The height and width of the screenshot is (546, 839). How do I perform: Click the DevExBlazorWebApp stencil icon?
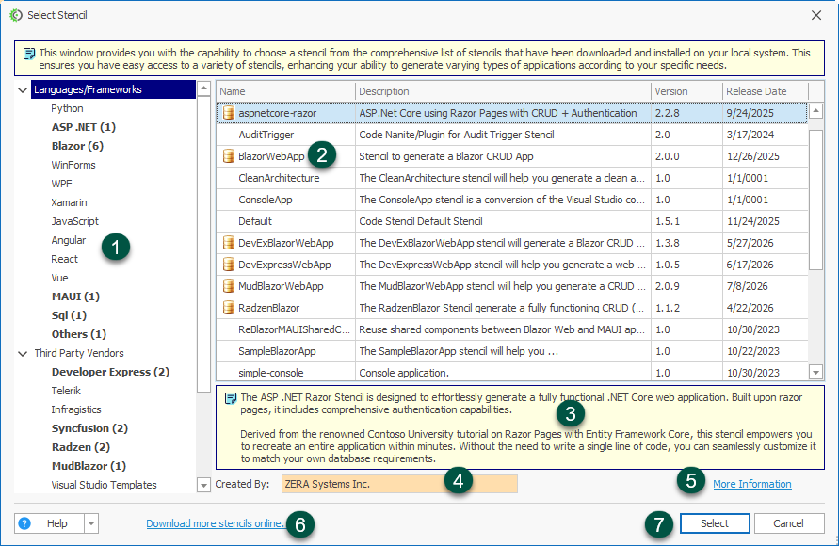click(x=229, y=243)
